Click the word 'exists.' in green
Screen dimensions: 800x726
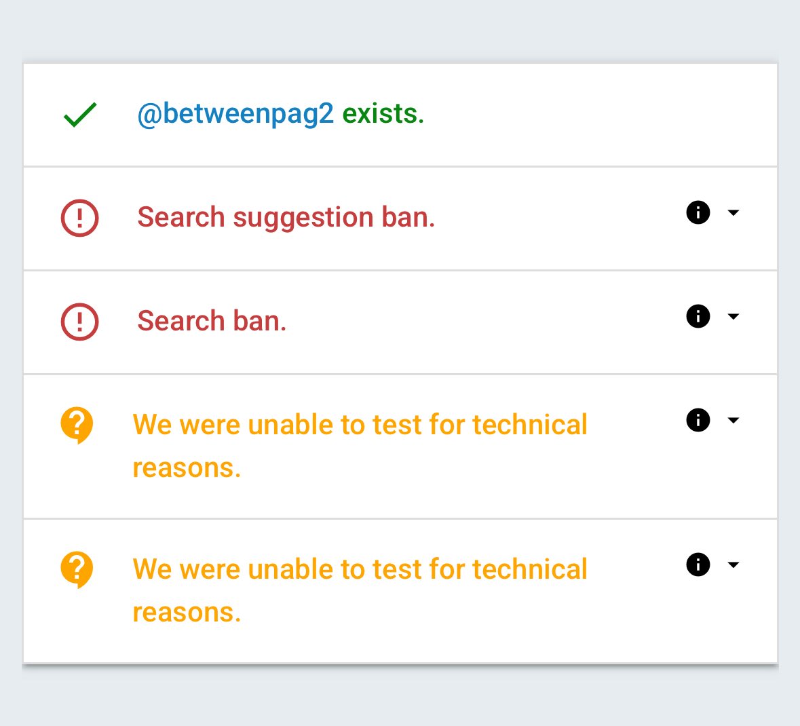tap(383, 114)
